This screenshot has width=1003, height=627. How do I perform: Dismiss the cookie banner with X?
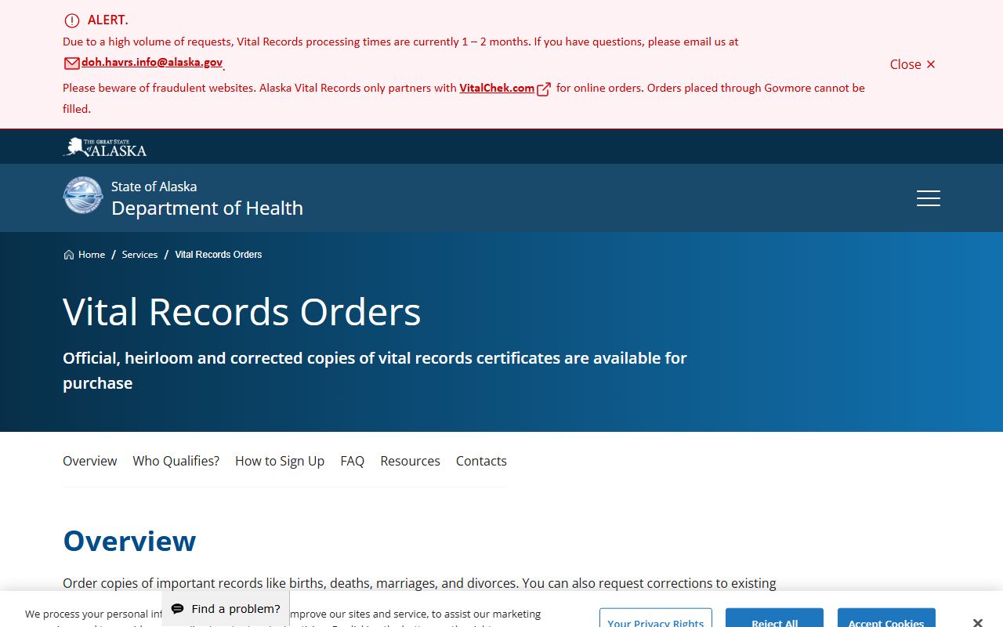pos(977,623)
